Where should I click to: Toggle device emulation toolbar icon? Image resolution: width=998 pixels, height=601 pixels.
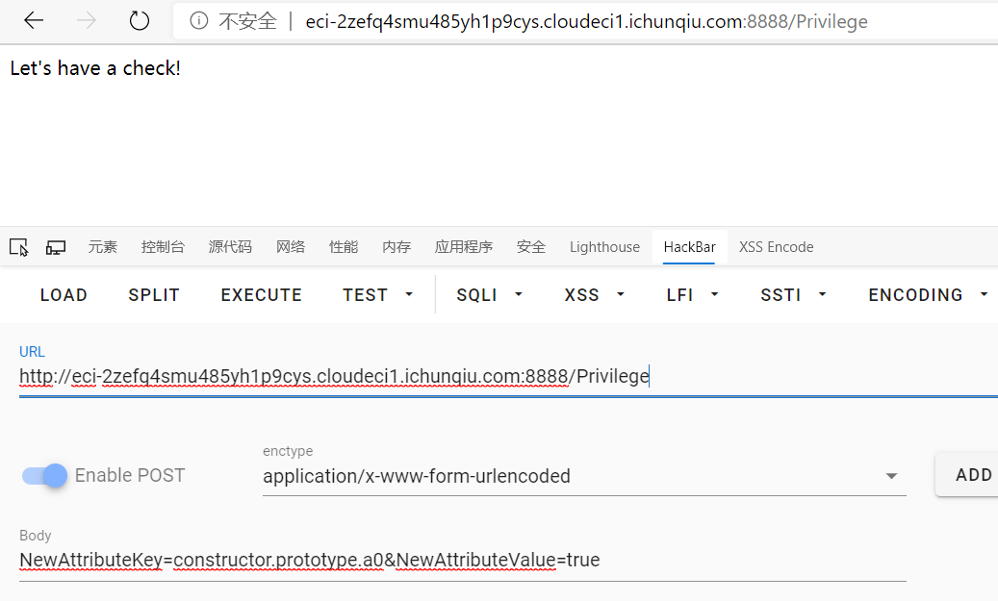56,247
